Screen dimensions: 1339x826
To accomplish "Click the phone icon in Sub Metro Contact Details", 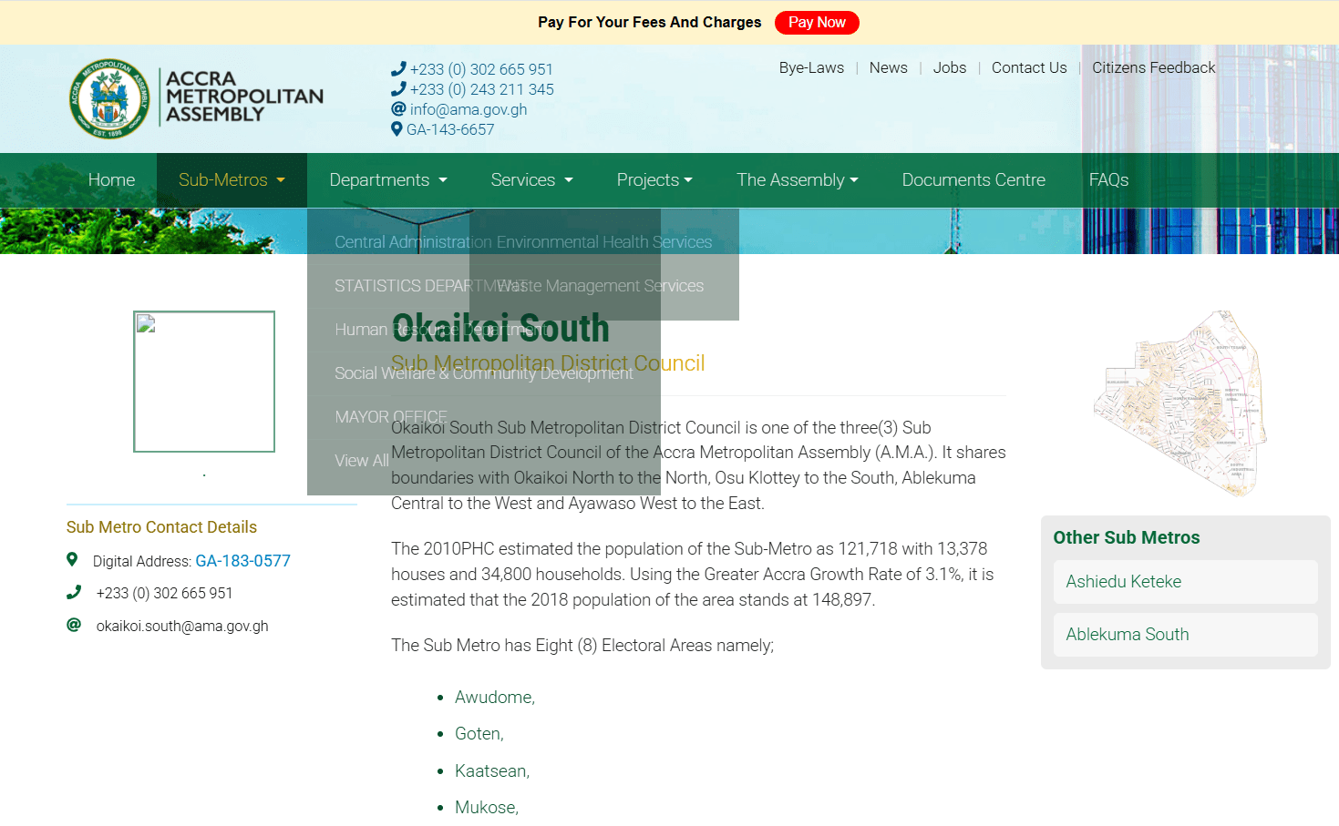I will (74, 592).
